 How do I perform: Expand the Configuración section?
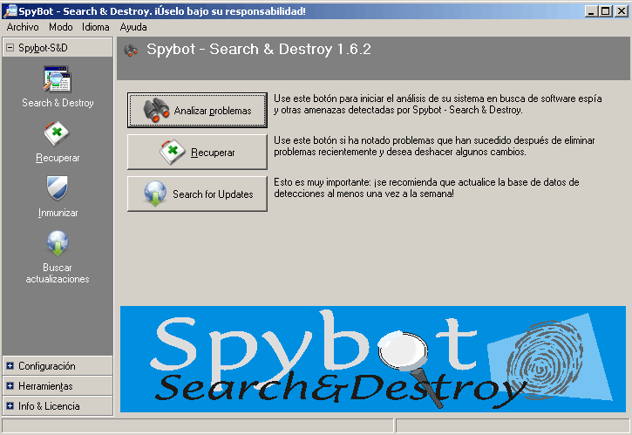(x=10, y=366)
